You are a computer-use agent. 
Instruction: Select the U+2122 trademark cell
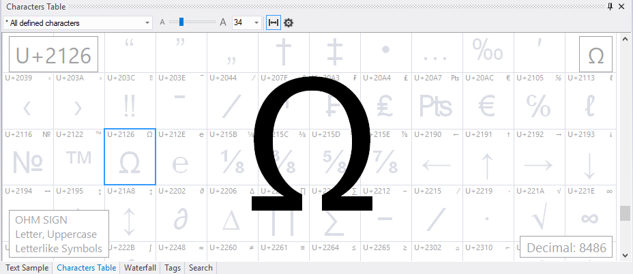tap(78, 157)
